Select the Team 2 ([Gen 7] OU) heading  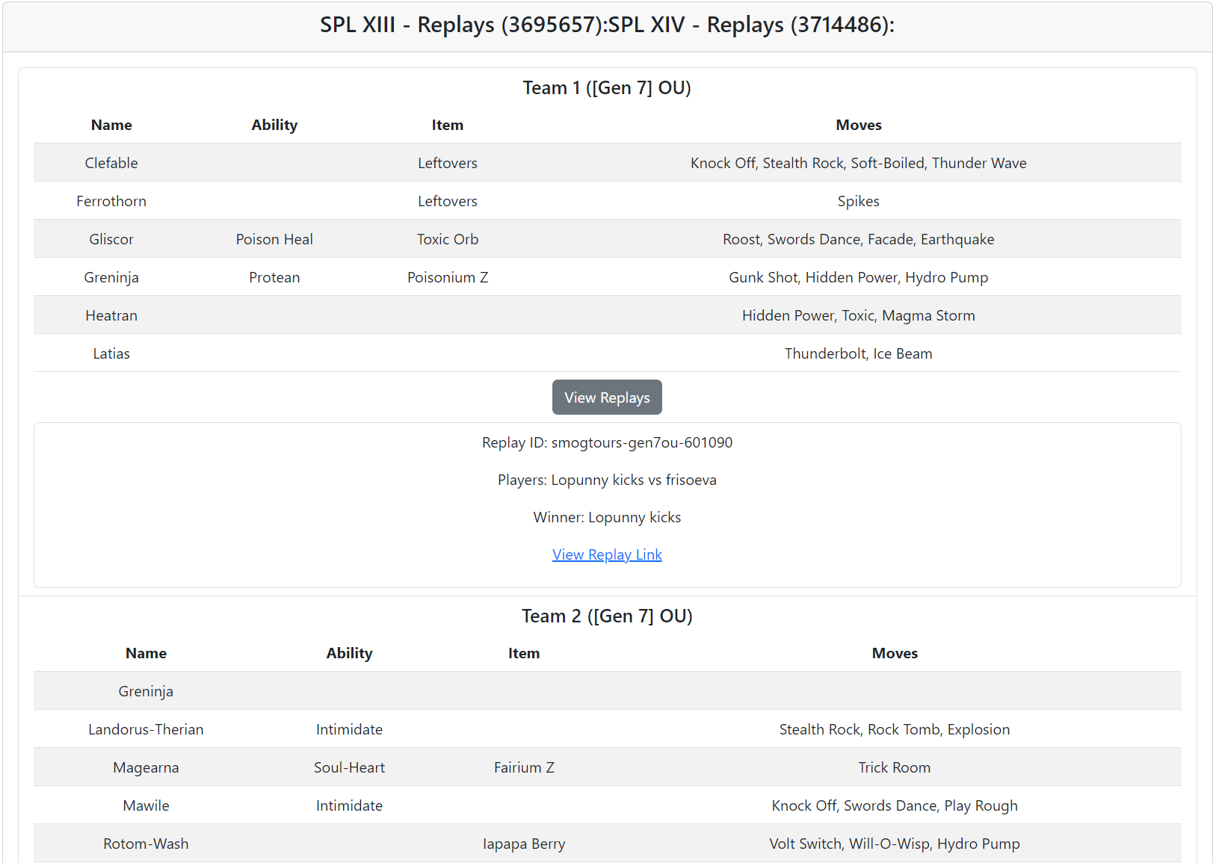[607, 616]
